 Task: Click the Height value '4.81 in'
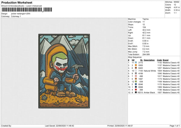[176, 7]
